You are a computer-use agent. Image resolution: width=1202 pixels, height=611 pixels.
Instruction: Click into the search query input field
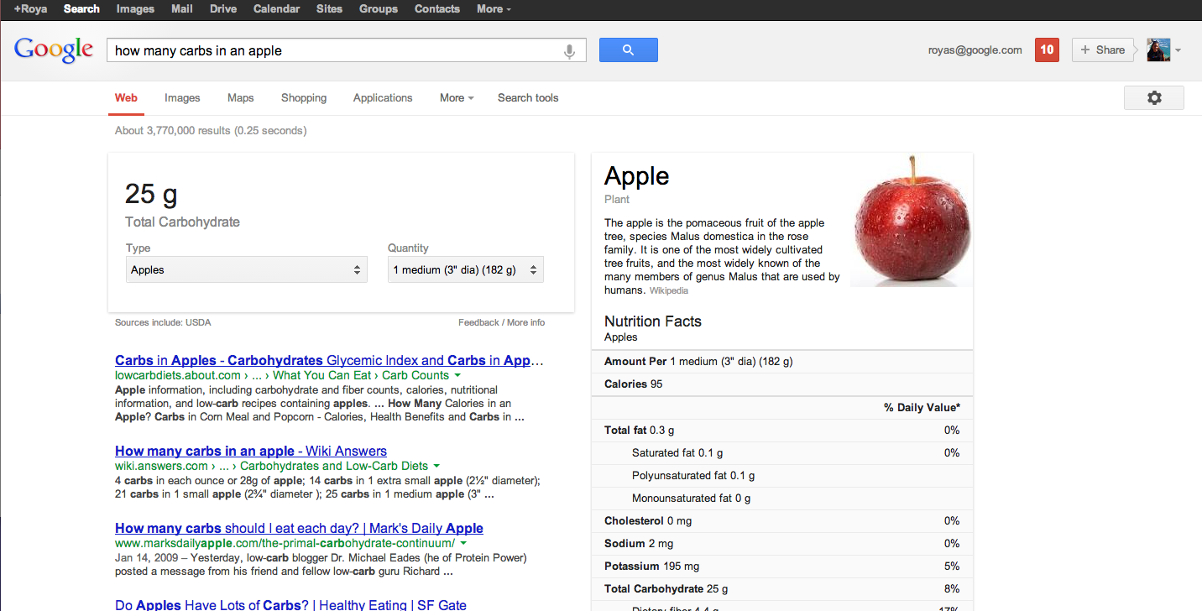(336, 51)
